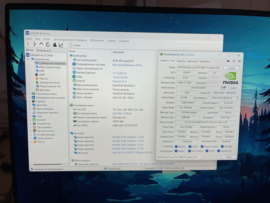Toggle the CUDA checkbox
Viewport: 270px width, 203px height.
190,146
